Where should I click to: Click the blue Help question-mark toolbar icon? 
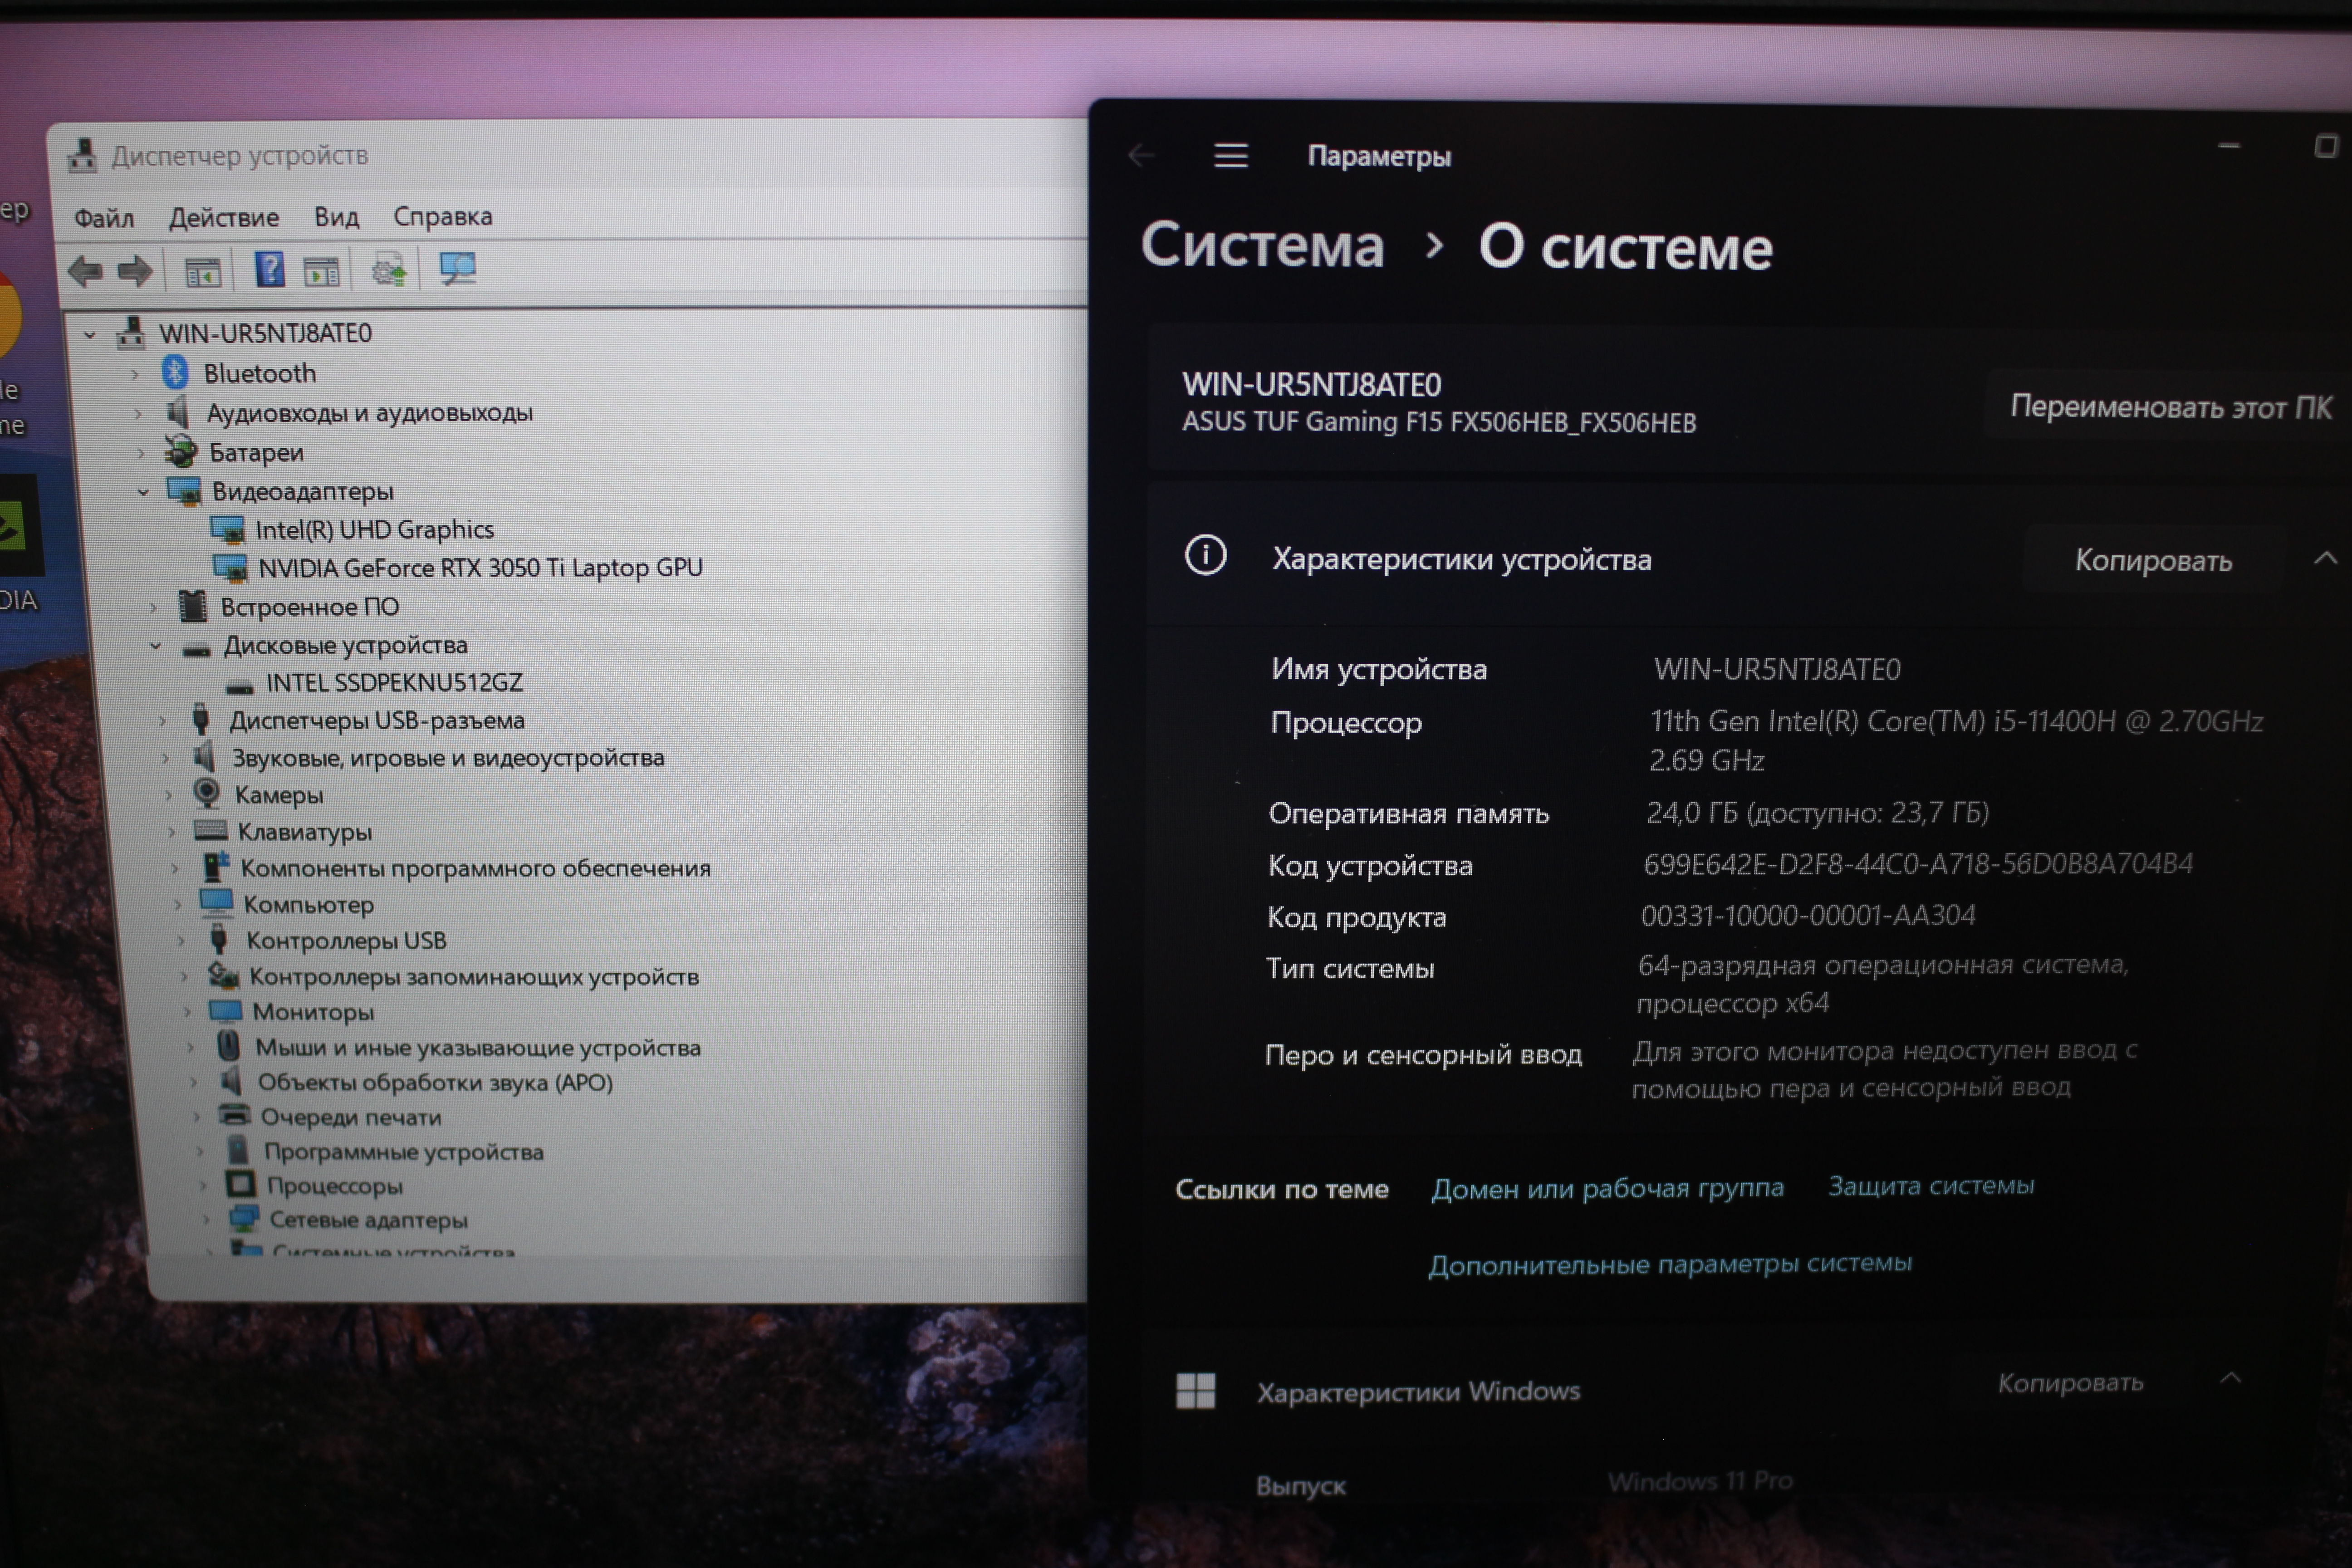[x=269, y=270]
